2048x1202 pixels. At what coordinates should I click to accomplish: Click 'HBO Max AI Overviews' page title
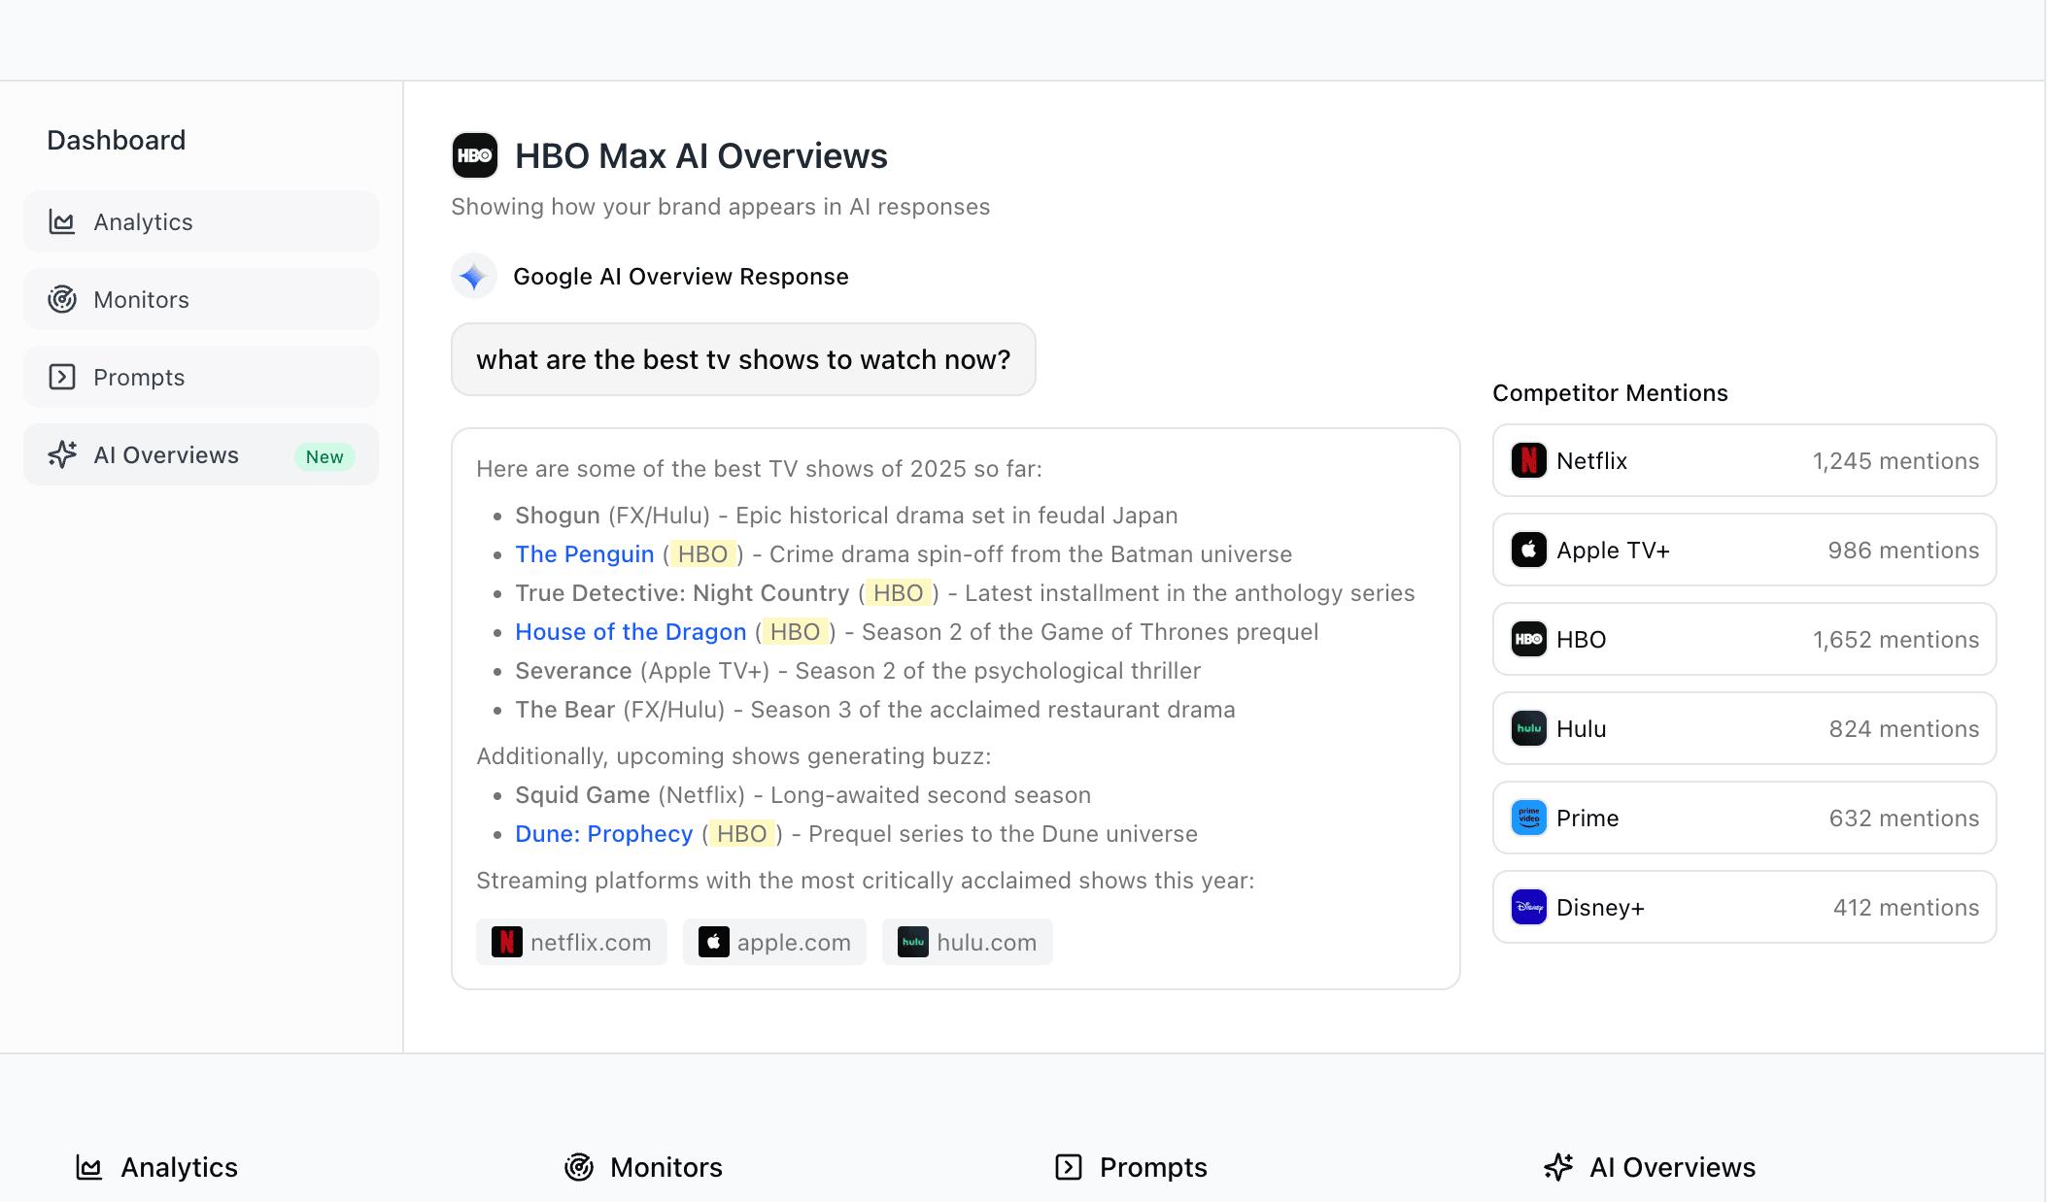(x=701, y=156)
